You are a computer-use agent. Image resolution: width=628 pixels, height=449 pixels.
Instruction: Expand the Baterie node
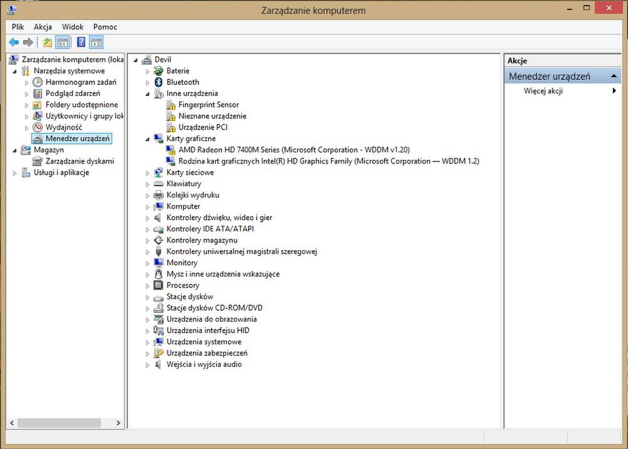[x=147, y=71]
